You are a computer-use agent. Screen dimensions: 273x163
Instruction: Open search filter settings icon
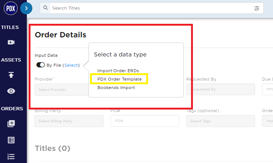tap(256, 8)
